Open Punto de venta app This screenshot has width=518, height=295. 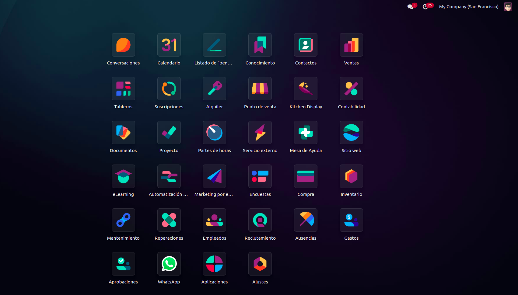tap(260, 89)
